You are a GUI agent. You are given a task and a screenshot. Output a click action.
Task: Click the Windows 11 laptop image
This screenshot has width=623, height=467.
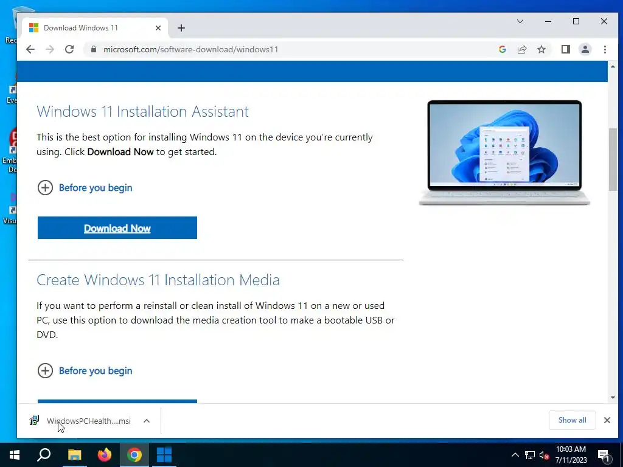[504, 153]
